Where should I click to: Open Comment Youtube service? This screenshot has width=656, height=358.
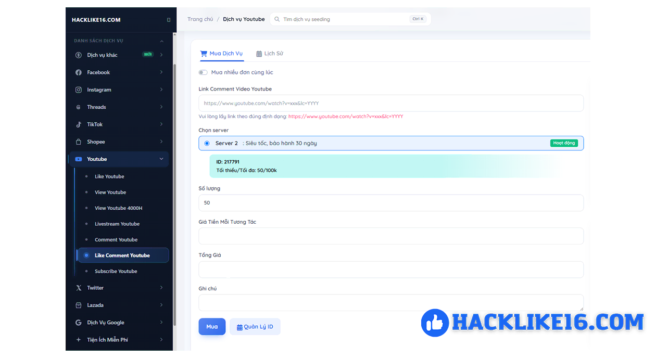pyautogui.click(x=116, y=240)
